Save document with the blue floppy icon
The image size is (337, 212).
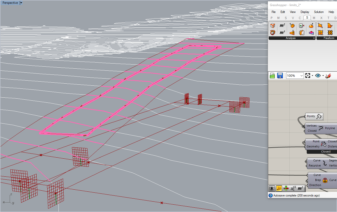[280, 75]
